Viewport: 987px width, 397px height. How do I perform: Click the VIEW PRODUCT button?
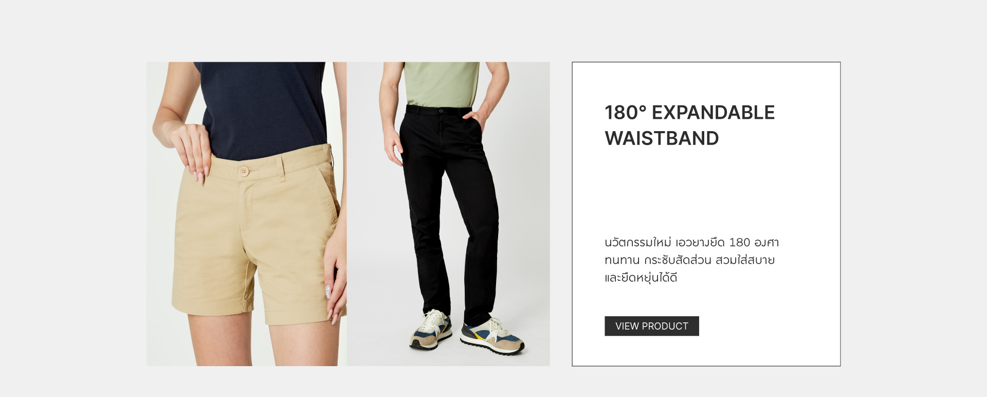[651, 326]
